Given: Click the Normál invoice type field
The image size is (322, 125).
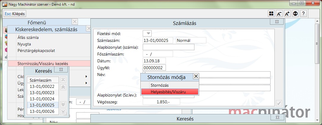Looking at the screenshot, I should tap(191, 40).
